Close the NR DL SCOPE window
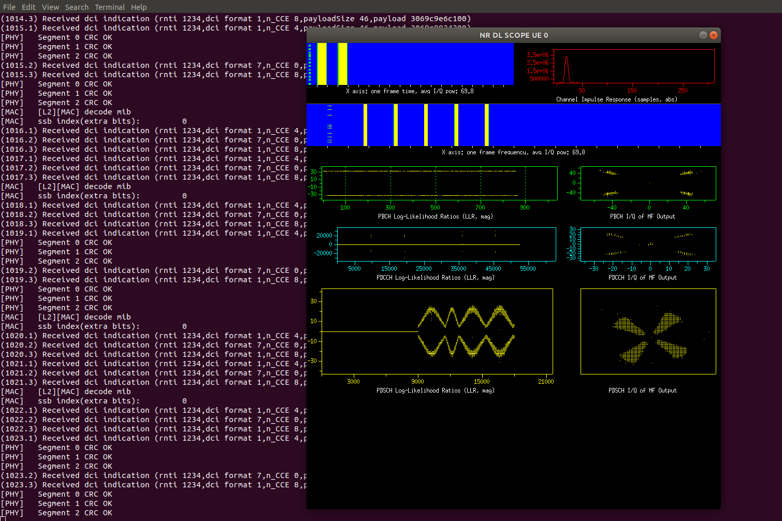This screenshot has width=782, height=521. (x=714, y=35)
